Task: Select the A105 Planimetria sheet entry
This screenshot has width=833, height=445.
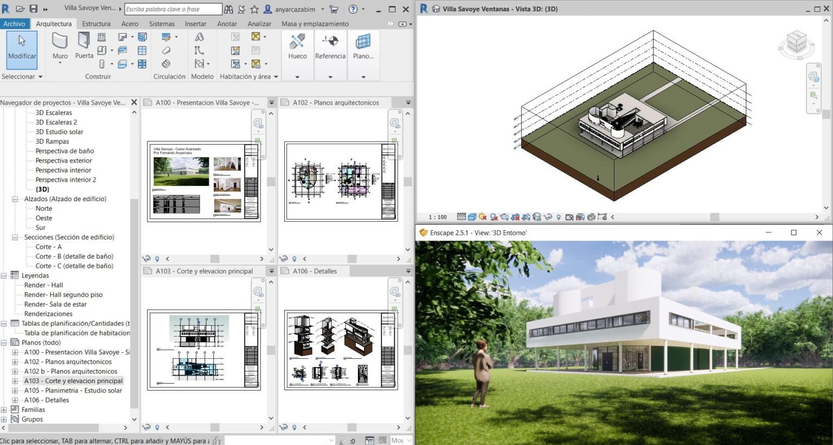Action: pos(73,390)
